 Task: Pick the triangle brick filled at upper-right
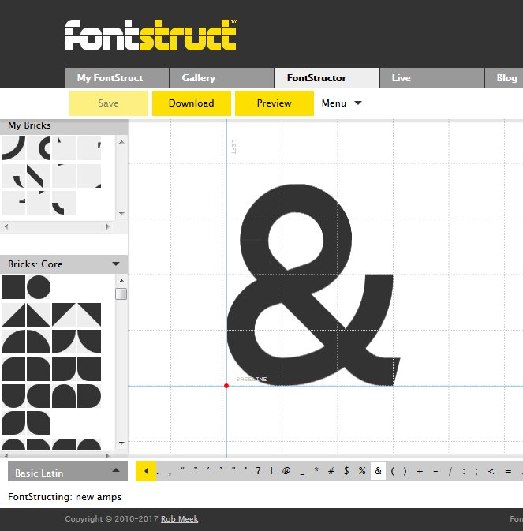tap(89, 315)
